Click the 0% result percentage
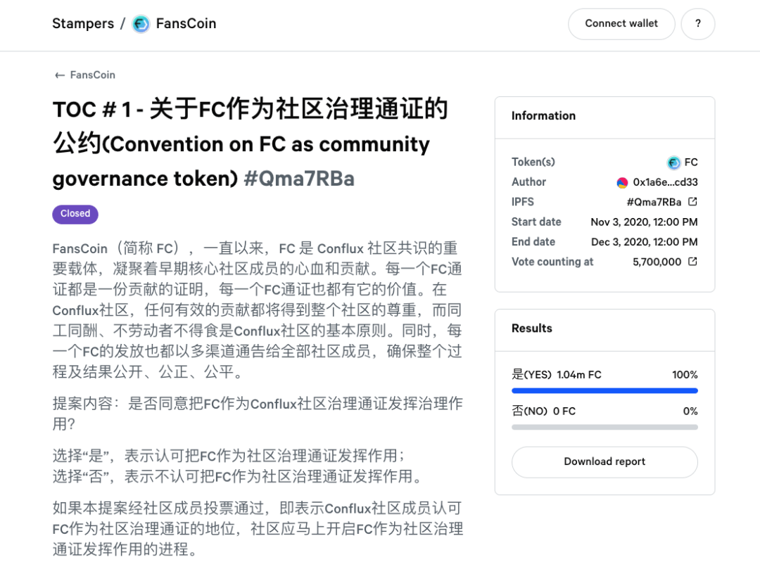The width and height of the screenshot is (760, 562). [690, 411]
